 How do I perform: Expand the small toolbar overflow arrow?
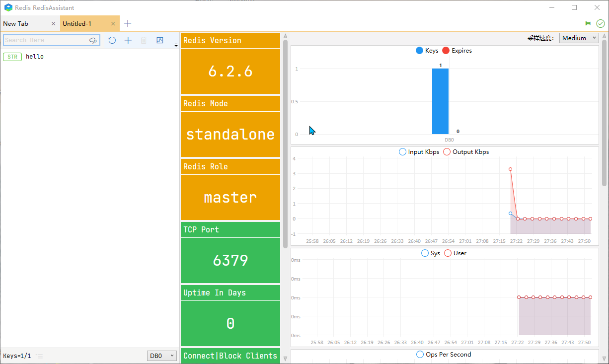(176, 45)
